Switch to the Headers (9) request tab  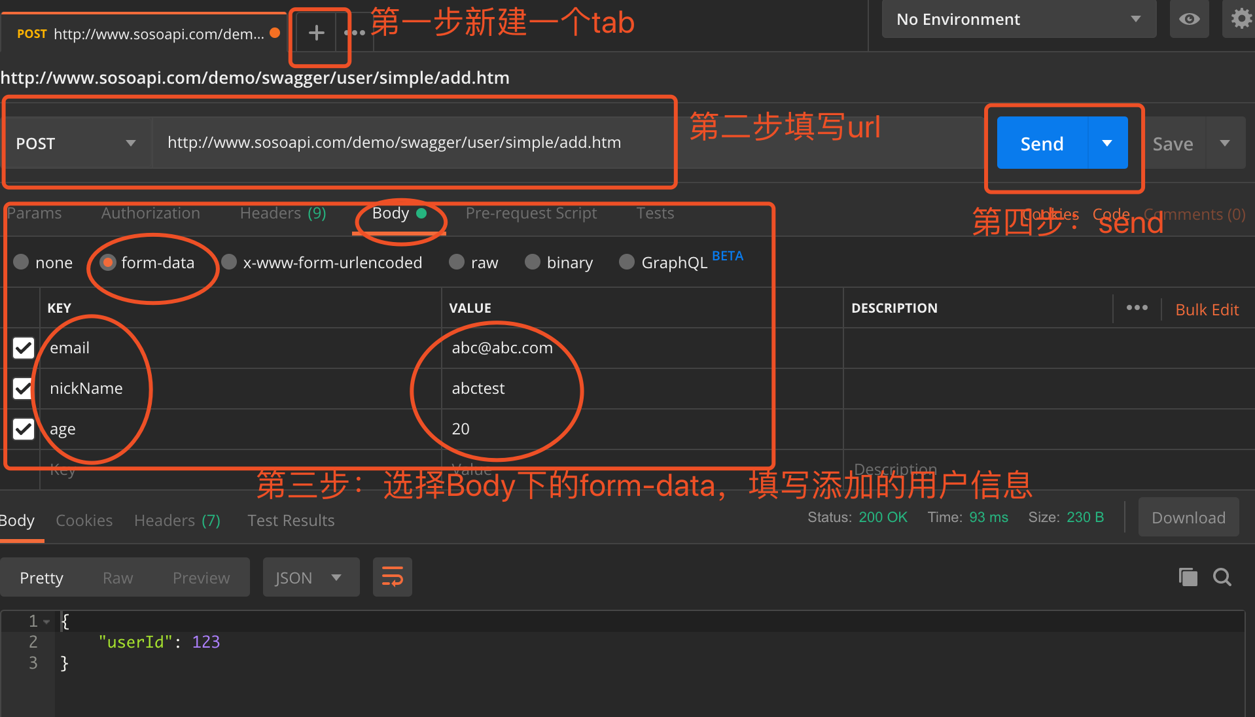[283, 213]
